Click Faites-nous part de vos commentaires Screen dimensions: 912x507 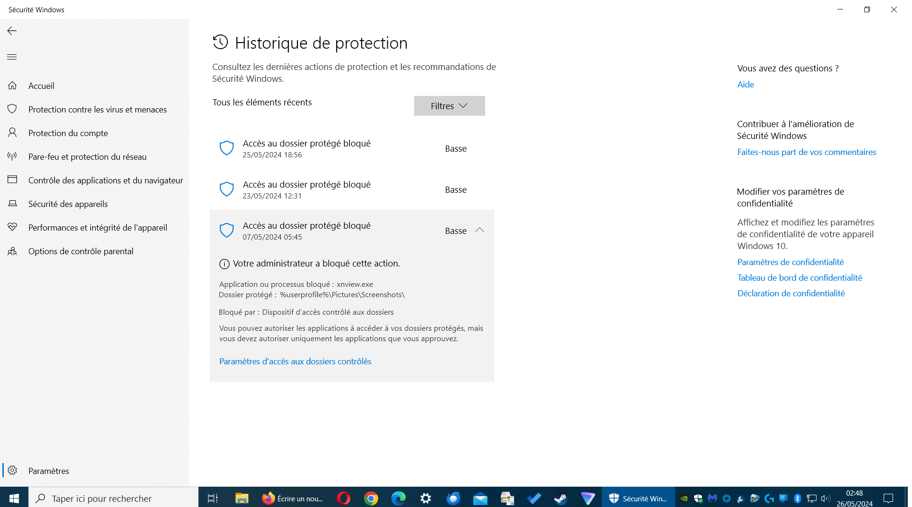click(x=807, y=152)
